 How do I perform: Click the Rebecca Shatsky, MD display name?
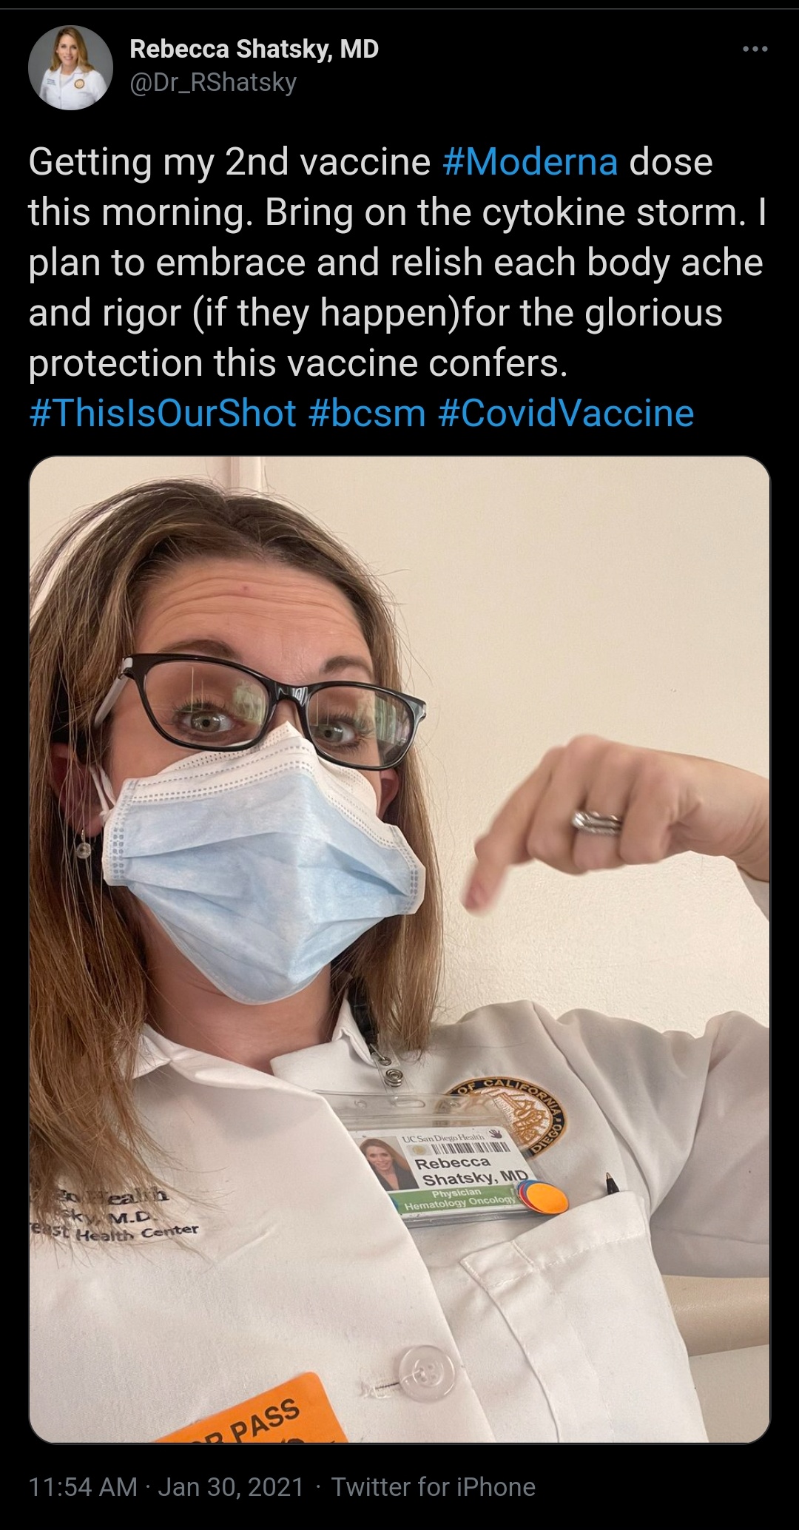coord(254,49)
